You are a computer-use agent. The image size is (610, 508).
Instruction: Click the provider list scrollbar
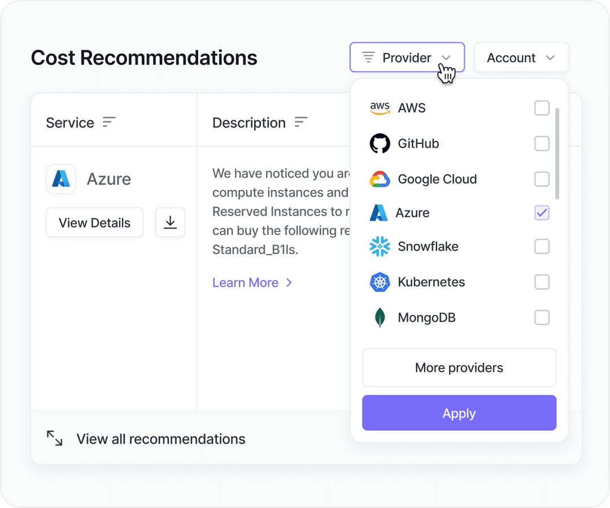pos(557,154)
